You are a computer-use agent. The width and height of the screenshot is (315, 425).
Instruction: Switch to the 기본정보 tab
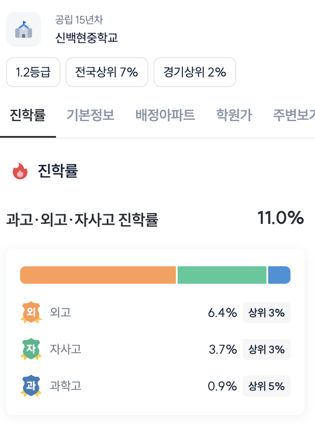tap(90, 115)
